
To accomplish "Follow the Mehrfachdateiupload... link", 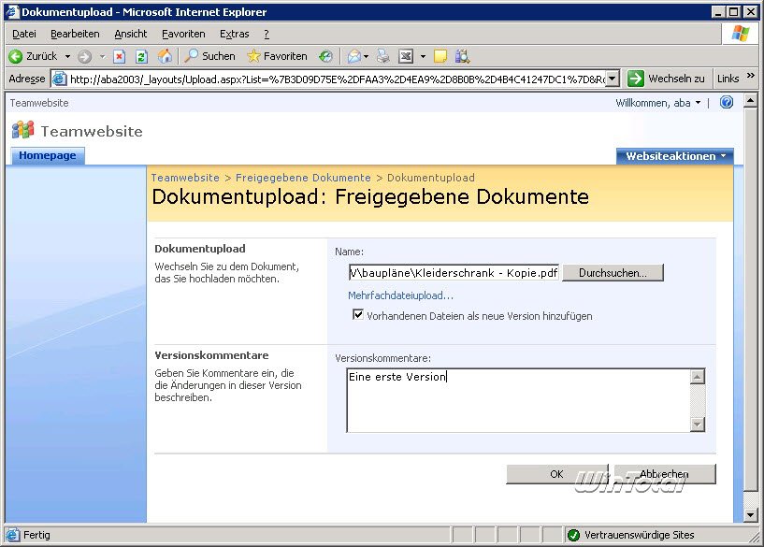I will point(400,295).
